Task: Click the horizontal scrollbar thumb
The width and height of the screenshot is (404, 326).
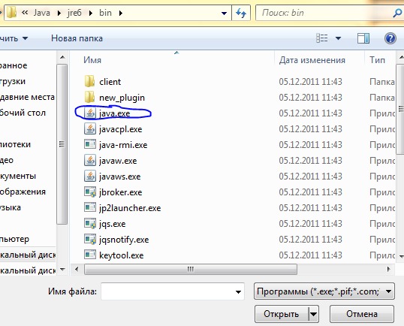Action: click(191, 270)
